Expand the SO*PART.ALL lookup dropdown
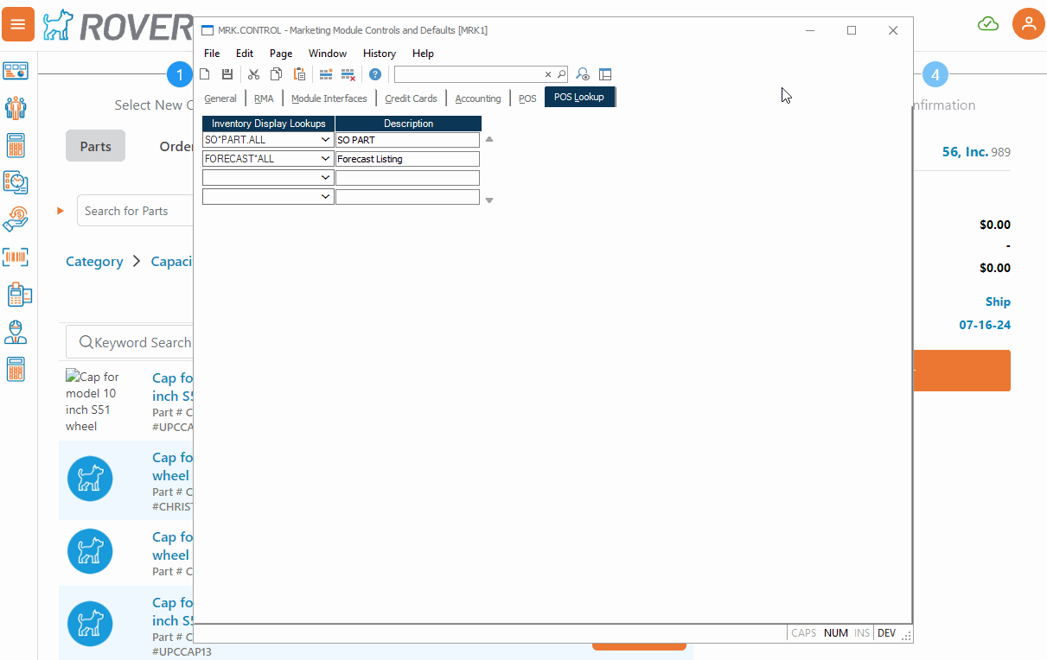The image size is (1047, 660). coord(325,140)
